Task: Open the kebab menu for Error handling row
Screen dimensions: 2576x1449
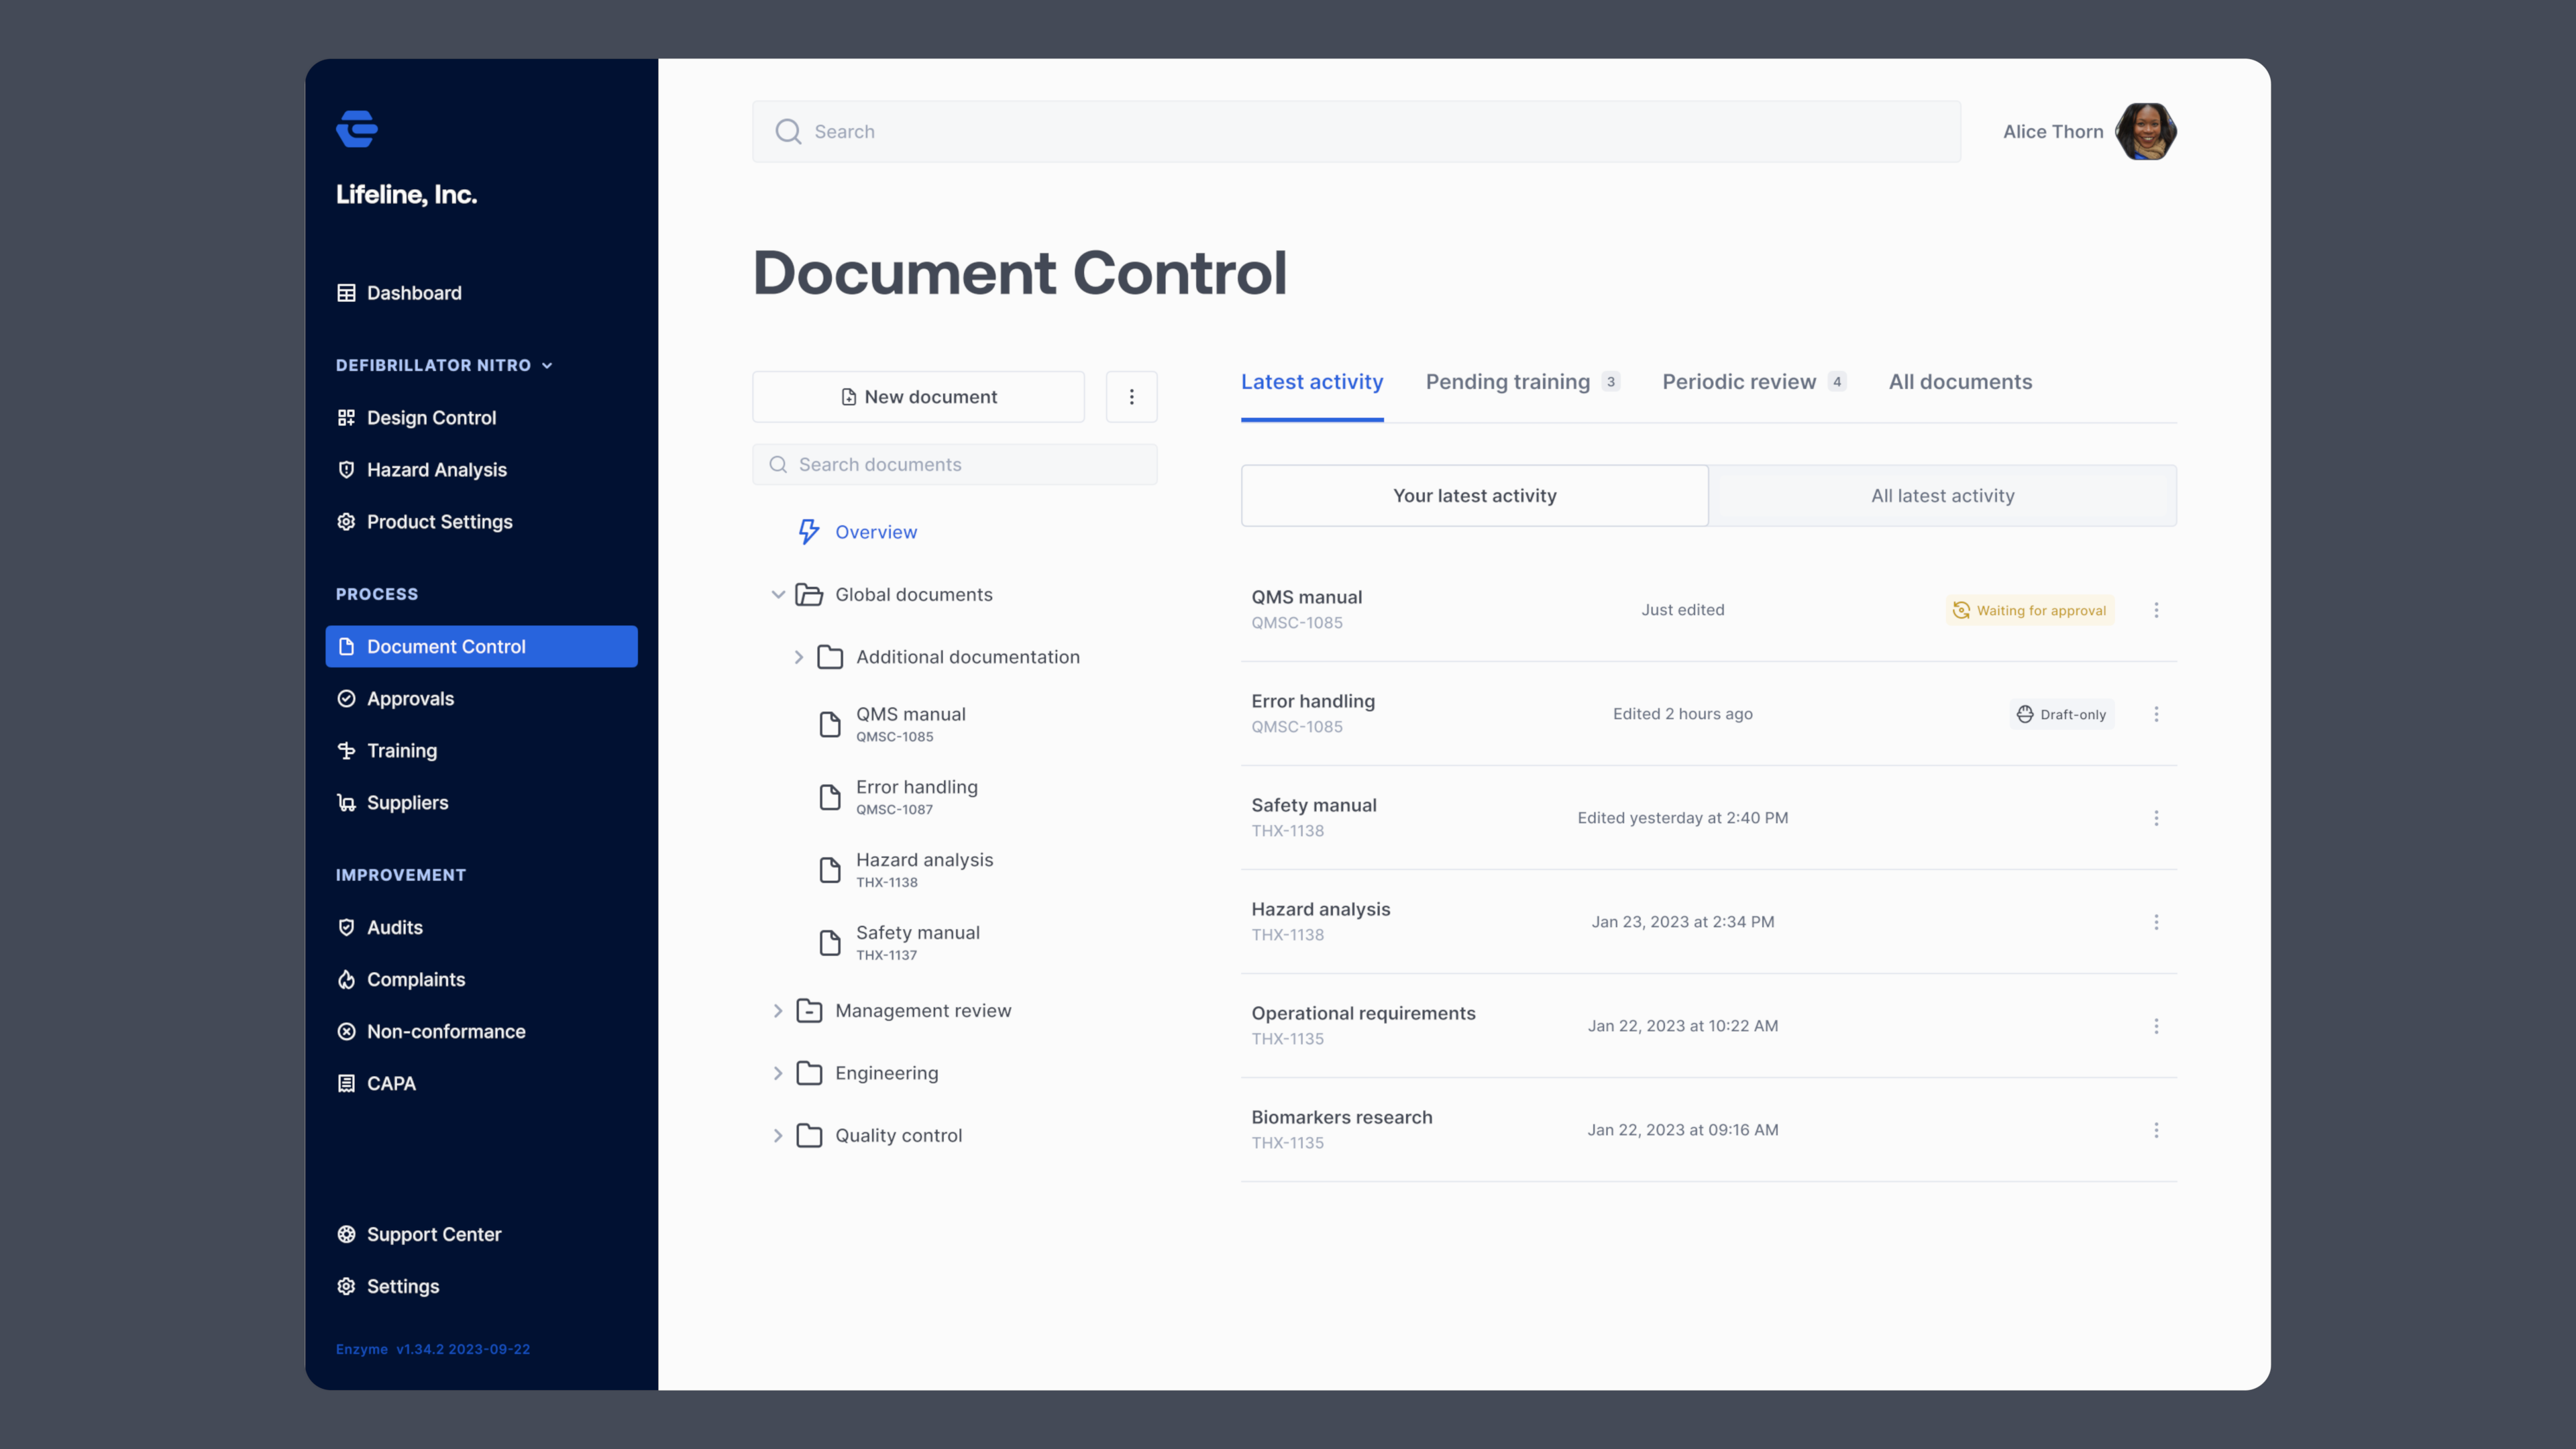Action: coord(2156,714)
